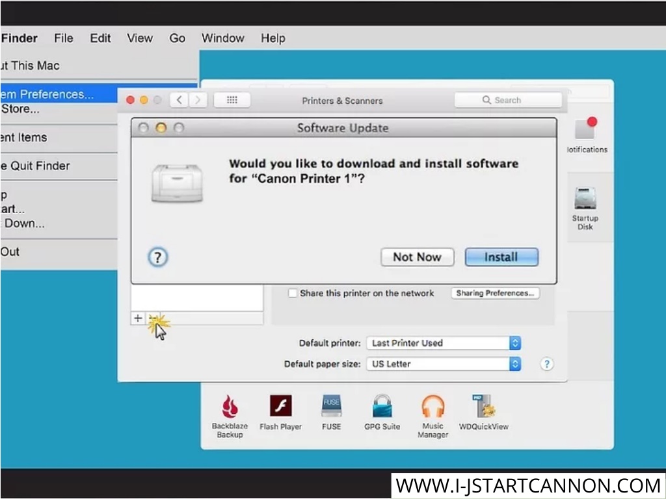Viewport: 666px width, 499px height.
Task: Open the View menu
Action: (x=140, y=38)
